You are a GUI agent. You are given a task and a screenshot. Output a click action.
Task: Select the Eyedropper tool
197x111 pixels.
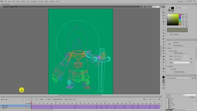(163, 54)
